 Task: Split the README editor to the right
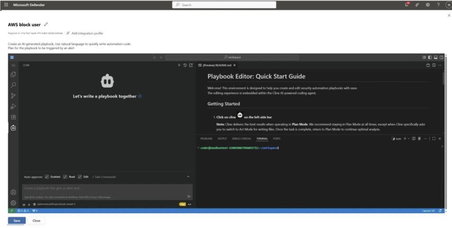point(434,65)
